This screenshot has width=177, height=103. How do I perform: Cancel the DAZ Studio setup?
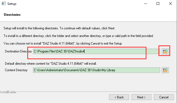point(164,97)
